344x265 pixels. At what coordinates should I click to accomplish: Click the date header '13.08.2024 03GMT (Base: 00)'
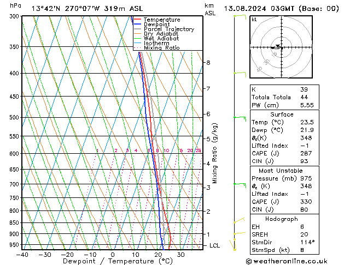[282, 9]
